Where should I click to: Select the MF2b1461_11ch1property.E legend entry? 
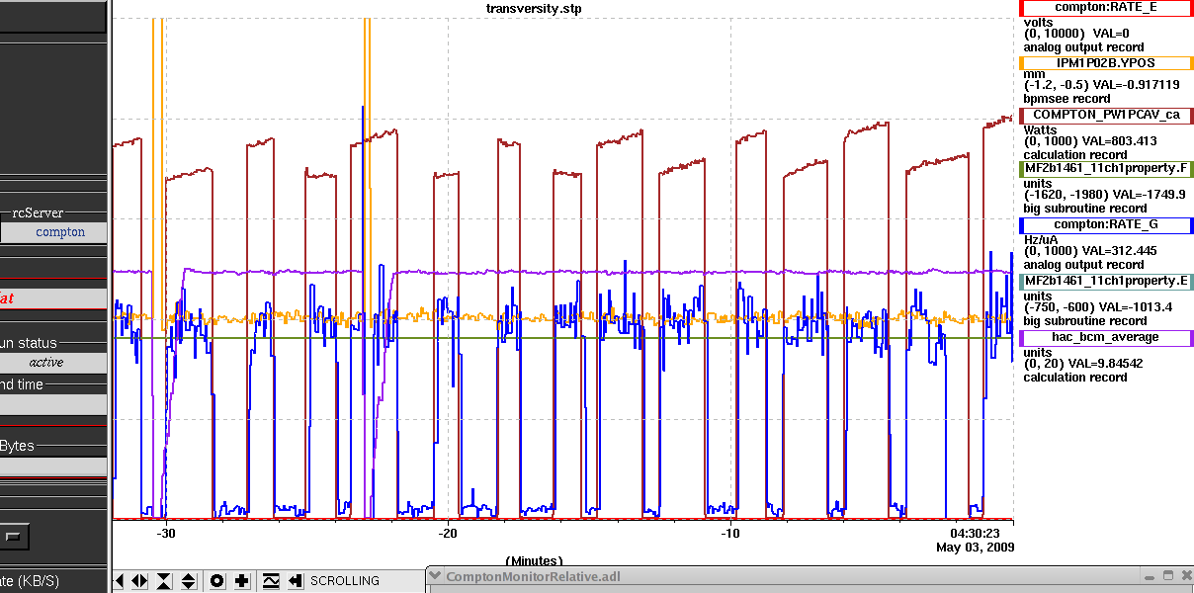pos(1106,282)
